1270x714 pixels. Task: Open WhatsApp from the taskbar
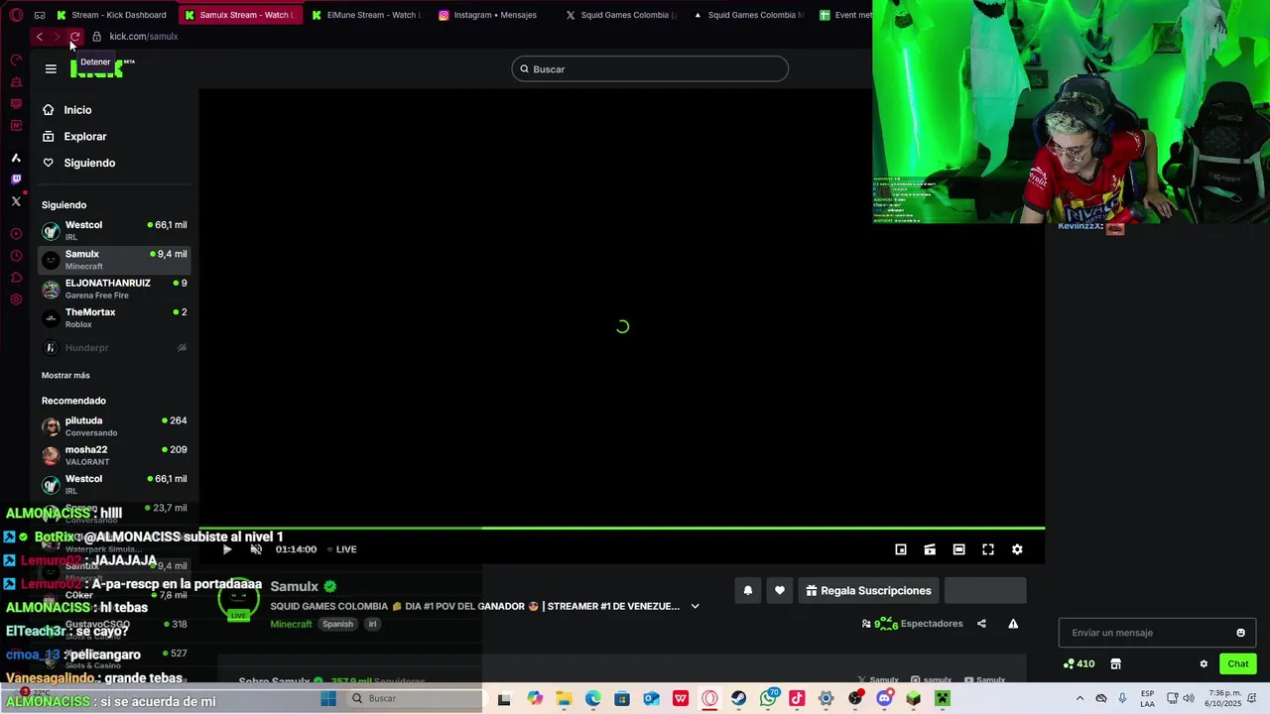[x=768, y=699]
